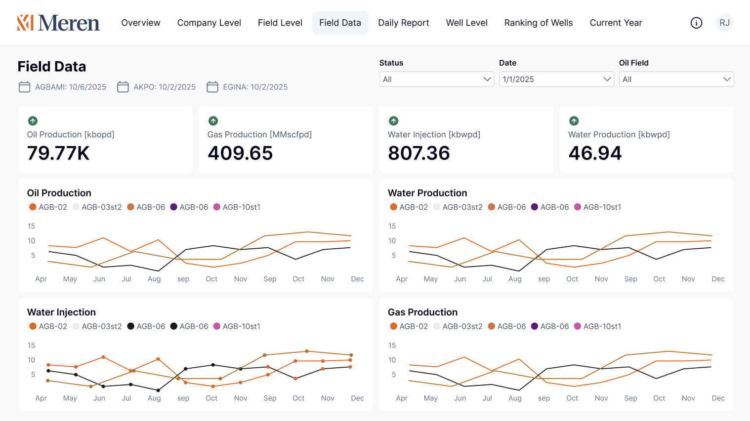Click the Water Injection chart title
Screen dimensions: 750x421
[x=61, y=312]
